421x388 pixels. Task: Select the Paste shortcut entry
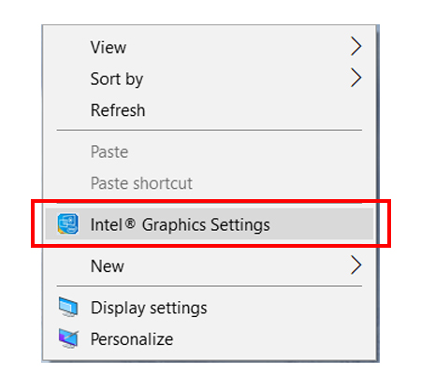click(141, 183)
